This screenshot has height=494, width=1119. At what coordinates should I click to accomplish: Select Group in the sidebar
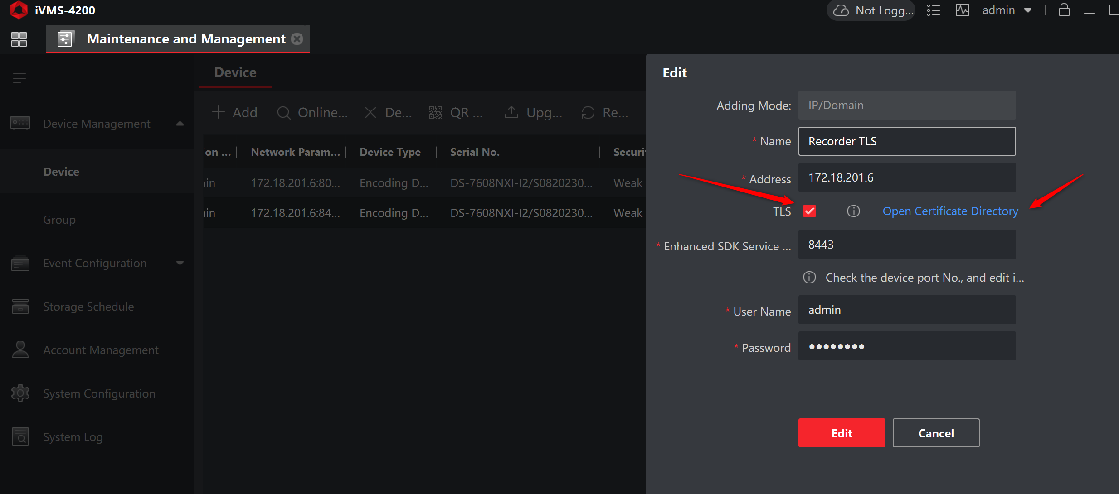[59, 220]
